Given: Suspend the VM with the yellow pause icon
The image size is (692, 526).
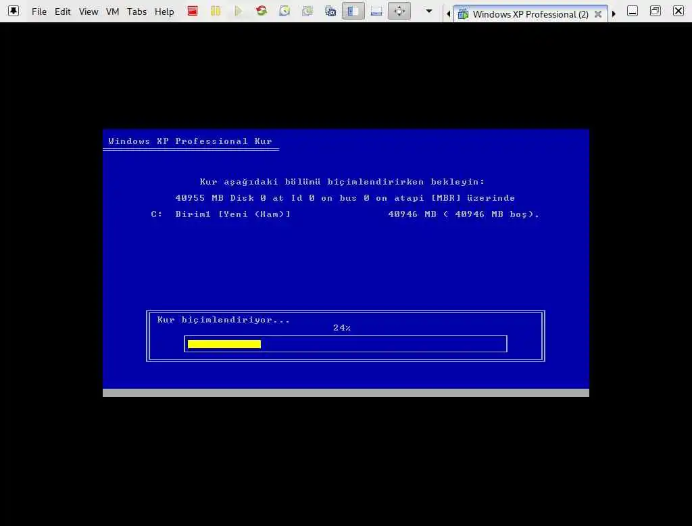Looking at the screenshot, I should [x=216, y=11].
